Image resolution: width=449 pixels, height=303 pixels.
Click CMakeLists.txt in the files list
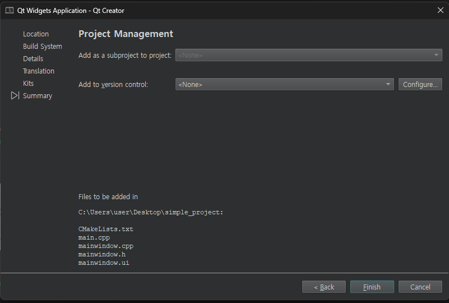[106, 229]
